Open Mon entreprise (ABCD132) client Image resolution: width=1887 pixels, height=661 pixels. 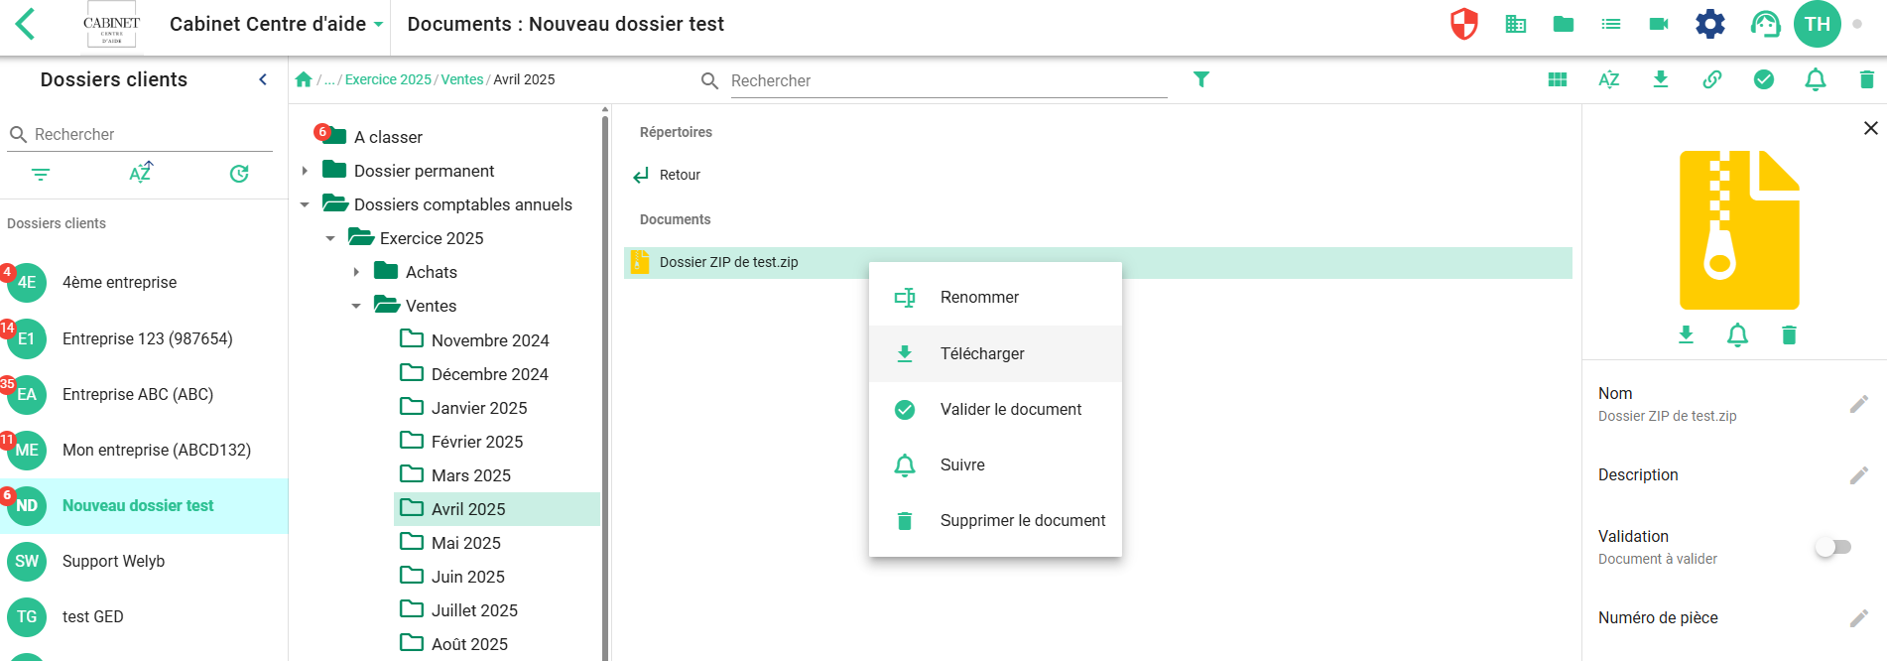[x=144, y=450]
